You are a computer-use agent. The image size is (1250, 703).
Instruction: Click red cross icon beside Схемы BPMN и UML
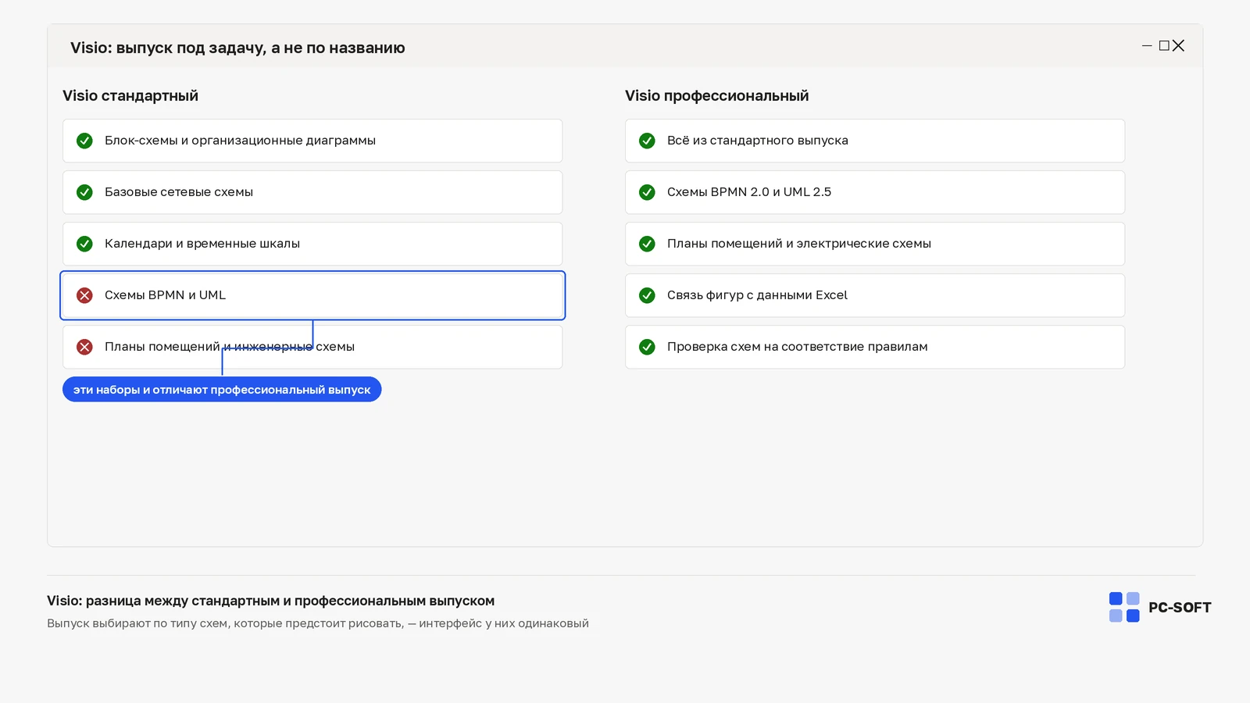coord(84,295)
